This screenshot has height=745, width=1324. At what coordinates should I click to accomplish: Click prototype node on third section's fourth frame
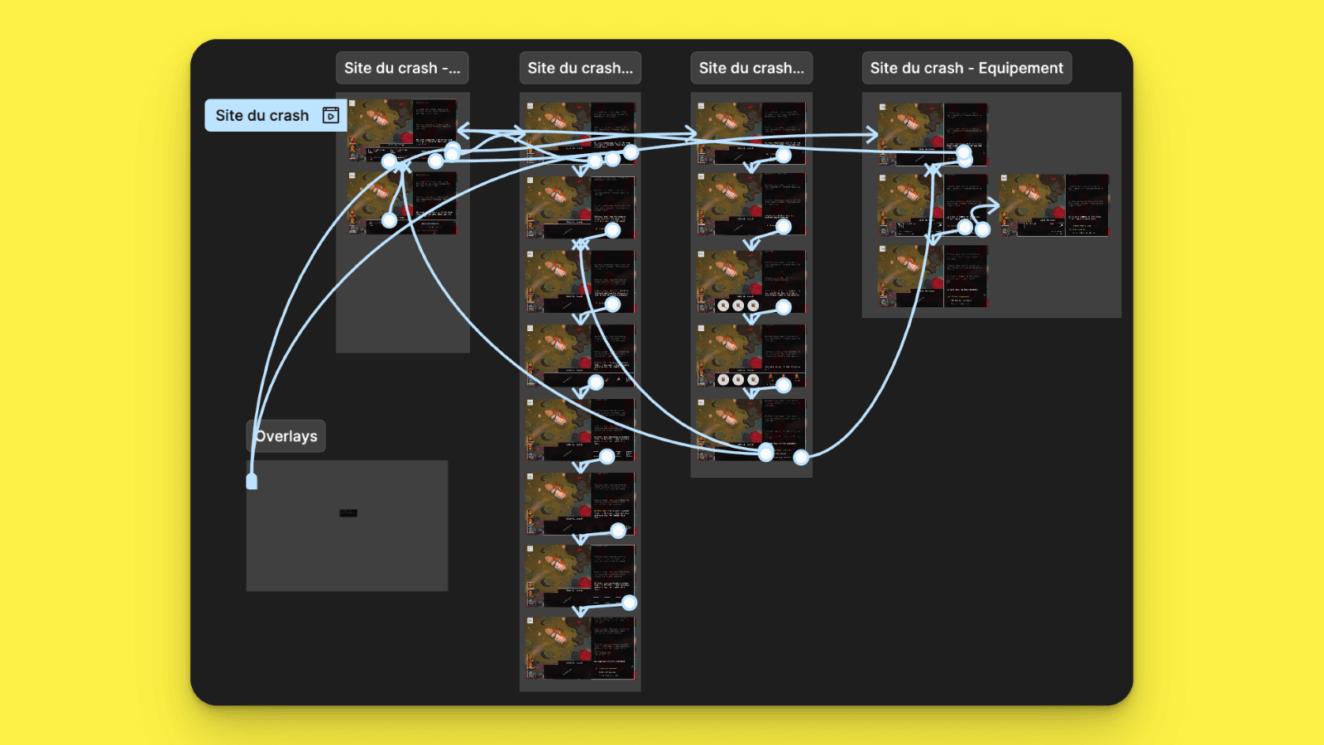(784, 384)
